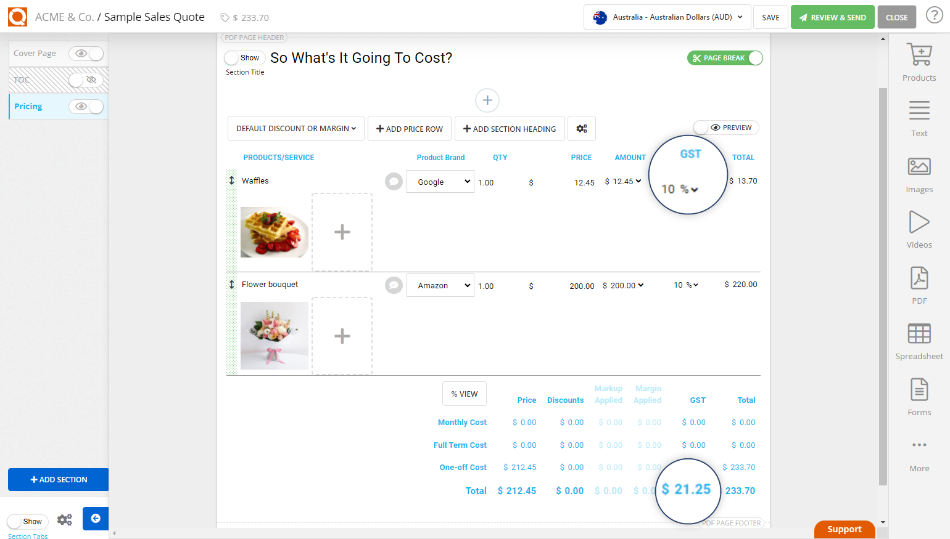This screenshot has height=539, width=950.
Task: Open the Australia currency dropdown
Action: (x=667, y=17)
